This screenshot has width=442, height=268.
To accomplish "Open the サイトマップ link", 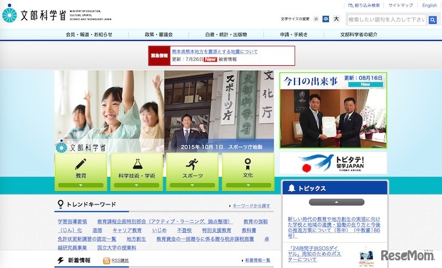I will pos(401,6).
